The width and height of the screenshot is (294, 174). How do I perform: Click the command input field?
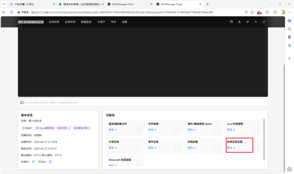click(143, 103)
